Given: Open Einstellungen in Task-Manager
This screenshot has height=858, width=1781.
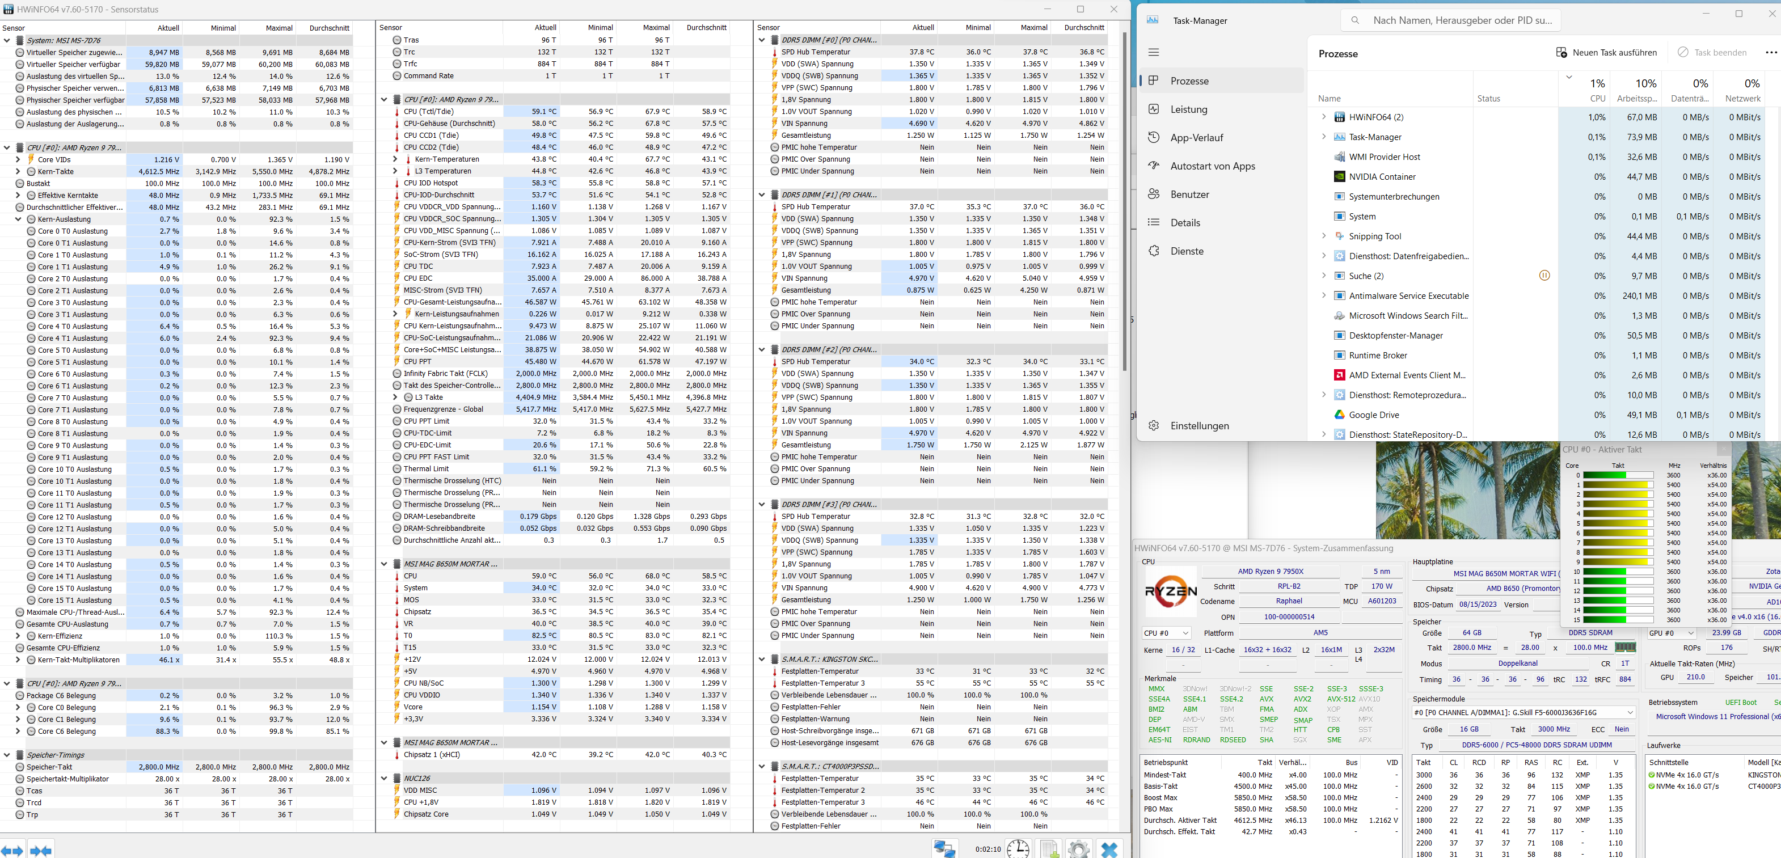Looking at the screenshot, I should (x=1221, y=426).
